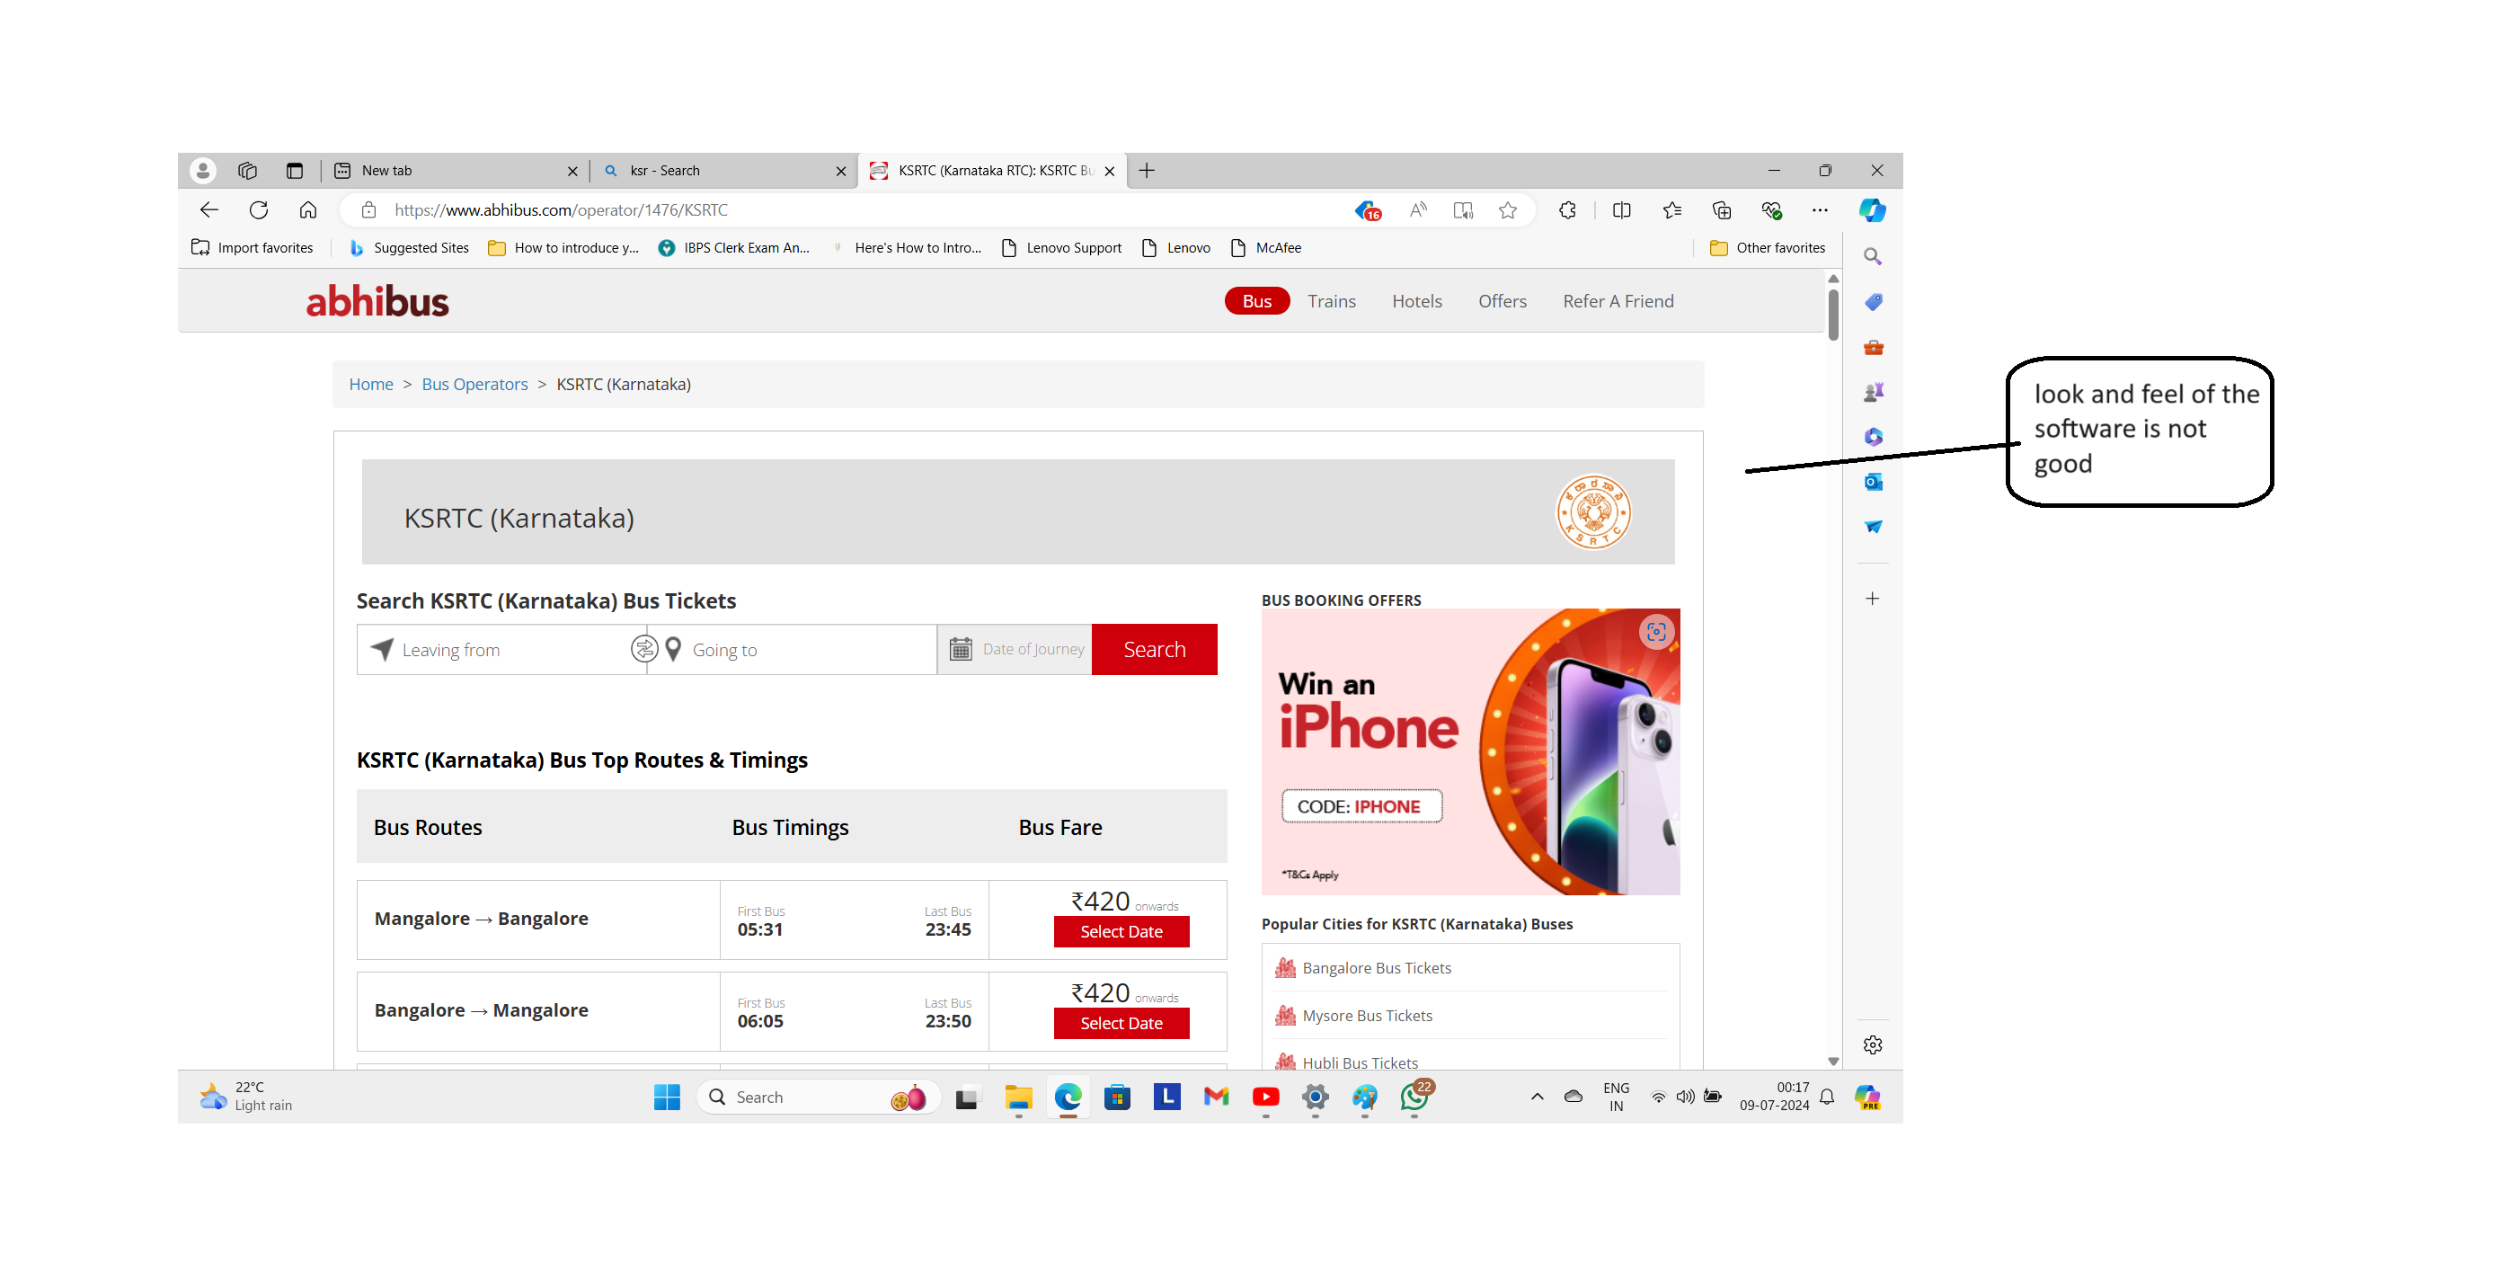Open the Drop paper-plane icon in sidebar
2500x1271 pixels.
pos(1872,526)
